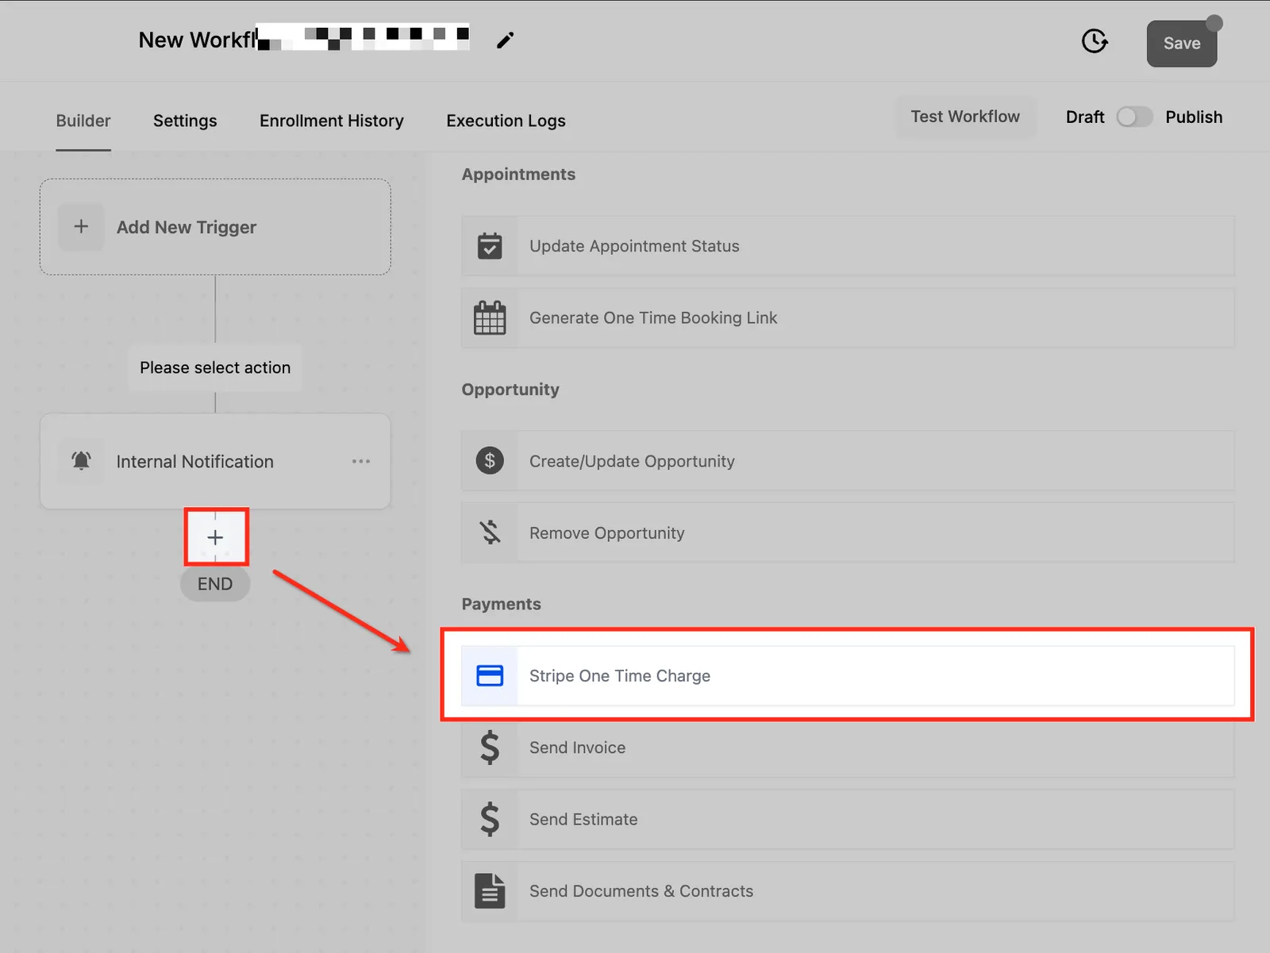Click the Save button
The image size is (1270, 953).
tap(1182, 44)
